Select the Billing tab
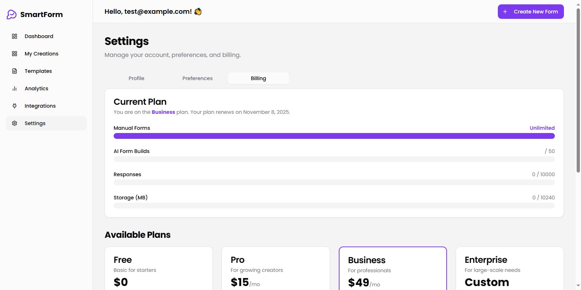 (x=259, y=78)
